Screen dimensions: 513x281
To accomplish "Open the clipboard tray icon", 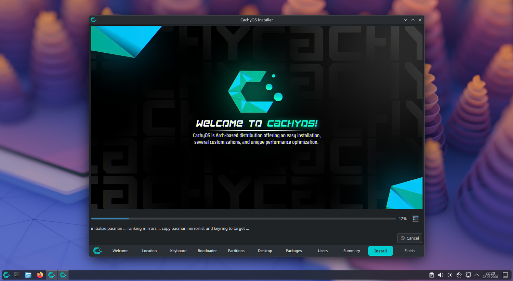I will (432, 275).
